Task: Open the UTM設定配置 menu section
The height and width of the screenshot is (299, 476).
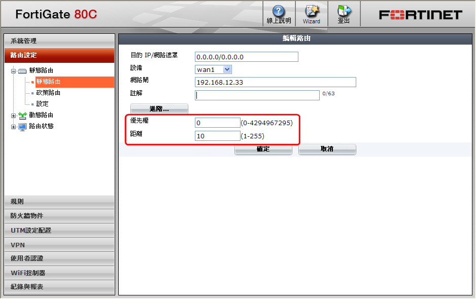Action: click(59, 230)
